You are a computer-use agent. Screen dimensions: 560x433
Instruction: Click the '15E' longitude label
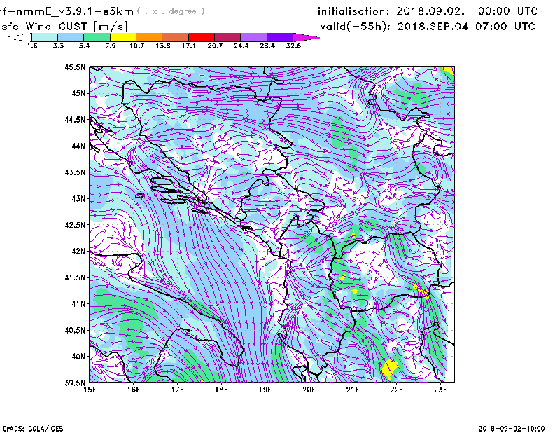90,390
